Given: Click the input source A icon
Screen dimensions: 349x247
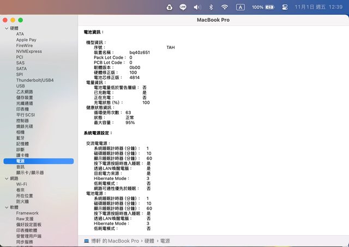Looking at the screenshot, I should [240, 7].
